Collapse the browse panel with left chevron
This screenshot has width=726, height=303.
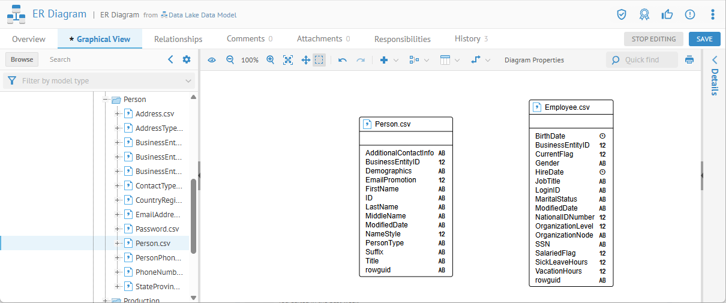pos(170,59)
